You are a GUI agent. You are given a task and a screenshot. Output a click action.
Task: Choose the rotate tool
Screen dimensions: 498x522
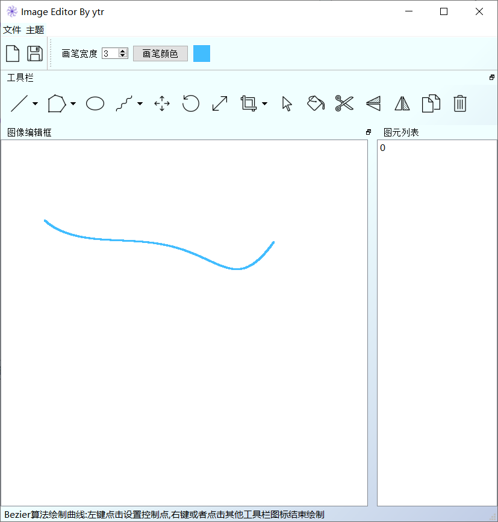coord(191,103)
